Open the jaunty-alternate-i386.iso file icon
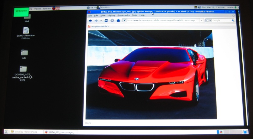The width and height of the screenshot is (253, 139). pyautogui.click(x=26, y=31)
